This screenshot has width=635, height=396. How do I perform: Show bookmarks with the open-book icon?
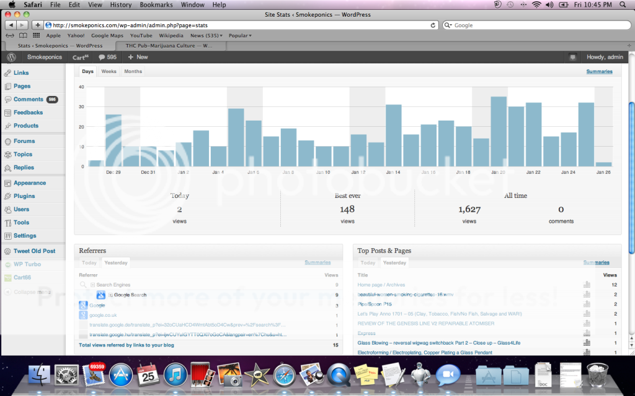(x=23, y=35)
